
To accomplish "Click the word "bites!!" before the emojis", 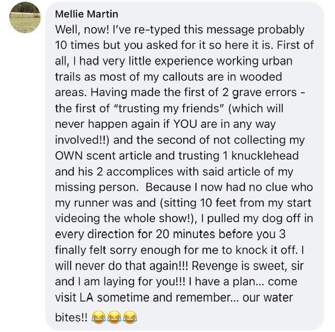I will pos(71,317).
